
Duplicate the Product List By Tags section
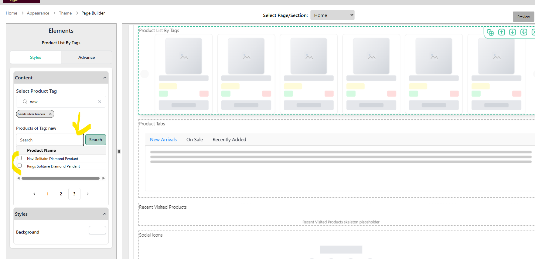[x=490, y=32]
